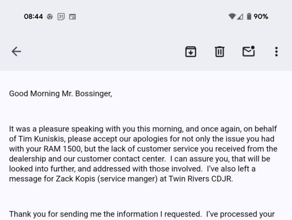Tap the RAM 1500 text in the email
The width and height of the screenshot is (292, 220).
(63, 149)
